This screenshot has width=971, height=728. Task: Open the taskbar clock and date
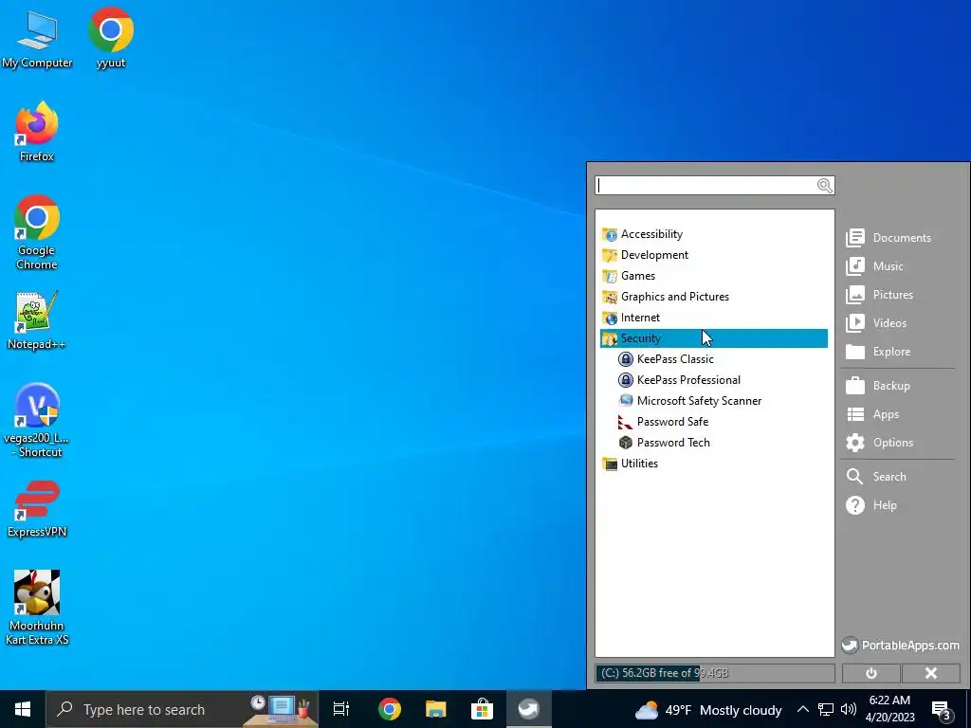point(889,709)
